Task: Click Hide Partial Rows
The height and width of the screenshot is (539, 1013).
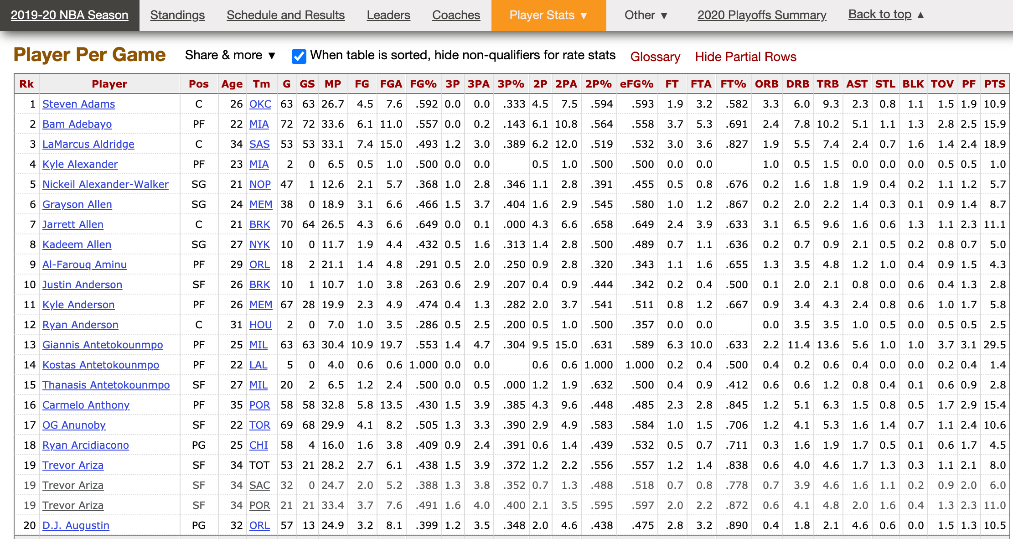Action: [745, 57]
